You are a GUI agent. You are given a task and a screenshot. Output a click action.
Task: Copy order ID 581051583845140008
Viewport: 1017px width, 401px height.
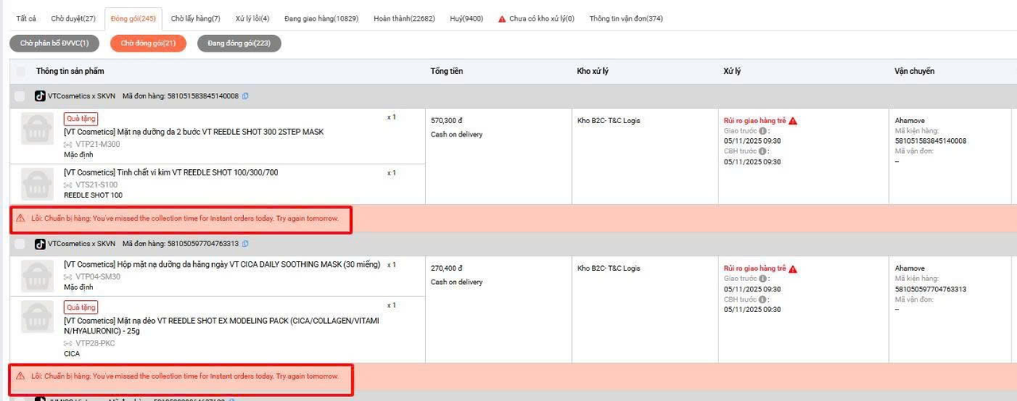tap(246, 96)
